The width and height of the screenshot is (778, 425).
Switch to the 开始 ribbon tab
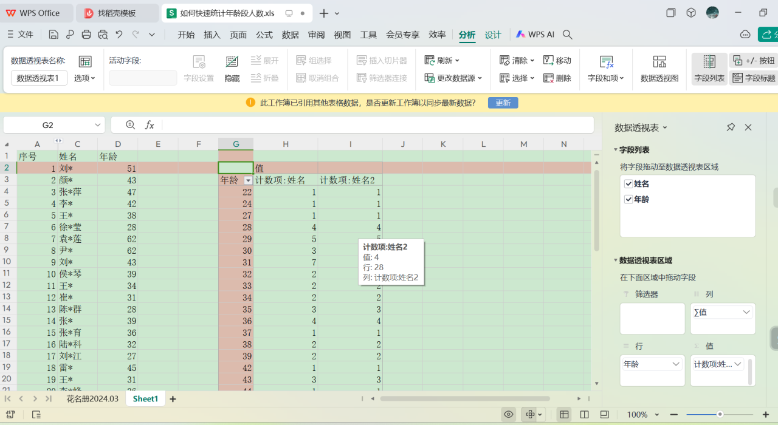pyautogui.click(x=186, y=35)
